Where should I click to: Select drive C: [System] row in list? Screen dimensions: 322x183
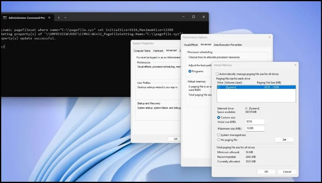(256, 87)
